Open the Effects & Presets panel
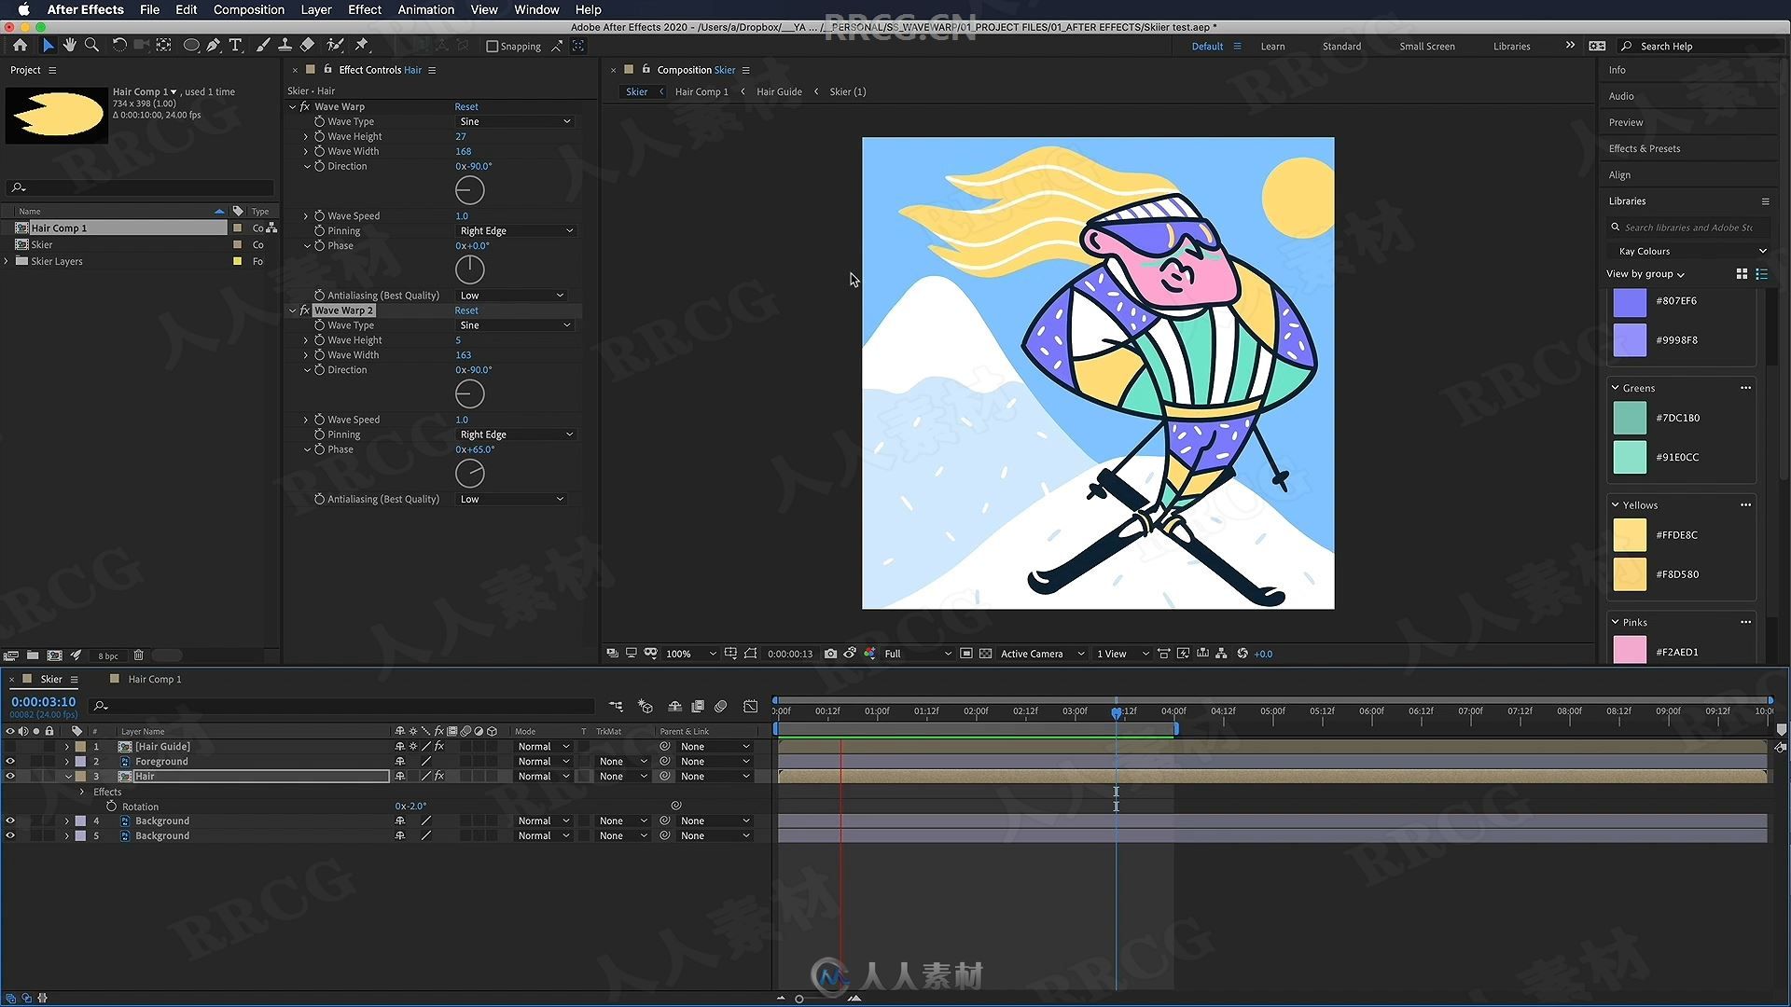The height and width of the screenshot is (1007, 1791). tap(1644, 148)
